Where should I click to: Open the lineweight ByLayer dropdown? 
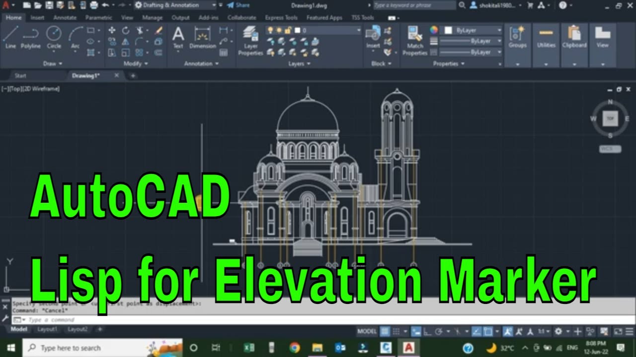[471, 41]
